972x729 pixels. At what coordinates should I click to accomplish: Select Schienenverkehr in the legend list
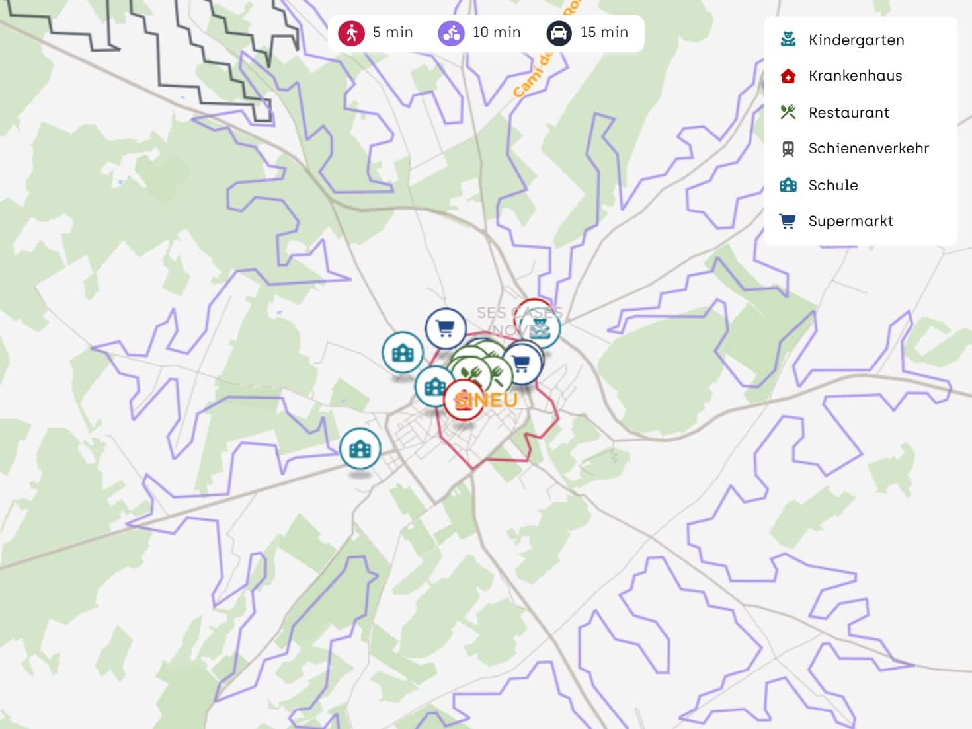pyautogui.click(x=868, y=149)
